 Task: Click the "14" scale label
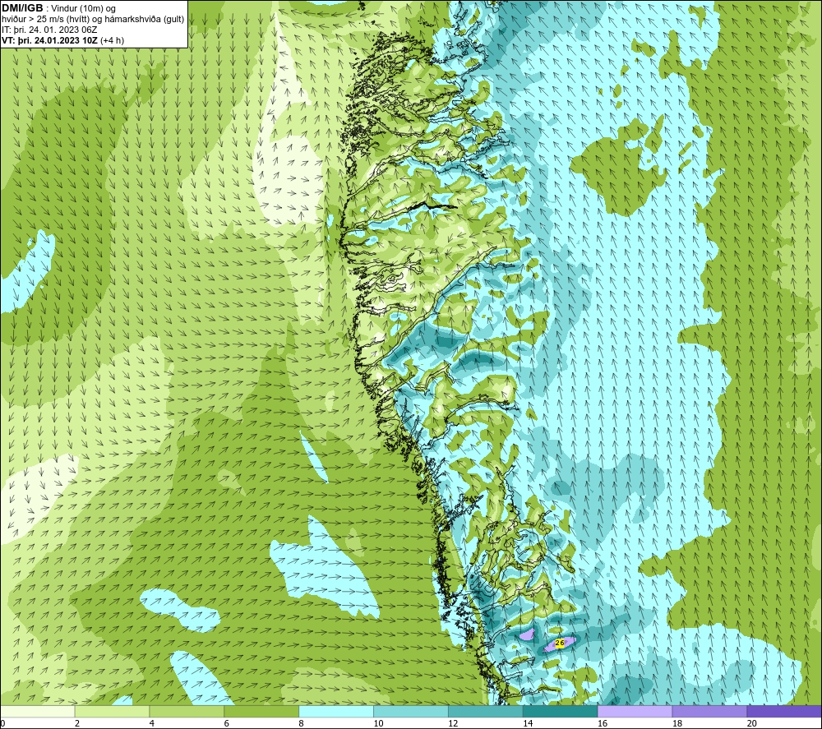[x=528, y=723]
